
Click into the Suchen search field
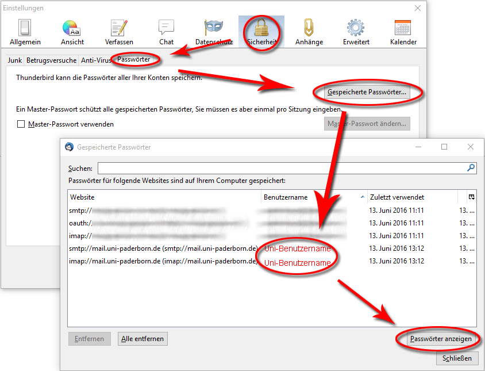[282, 168]
